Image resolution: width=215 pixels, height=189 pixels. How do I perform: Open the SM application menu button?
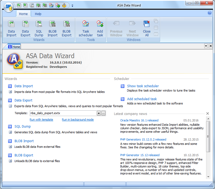(x=8, y=8)
